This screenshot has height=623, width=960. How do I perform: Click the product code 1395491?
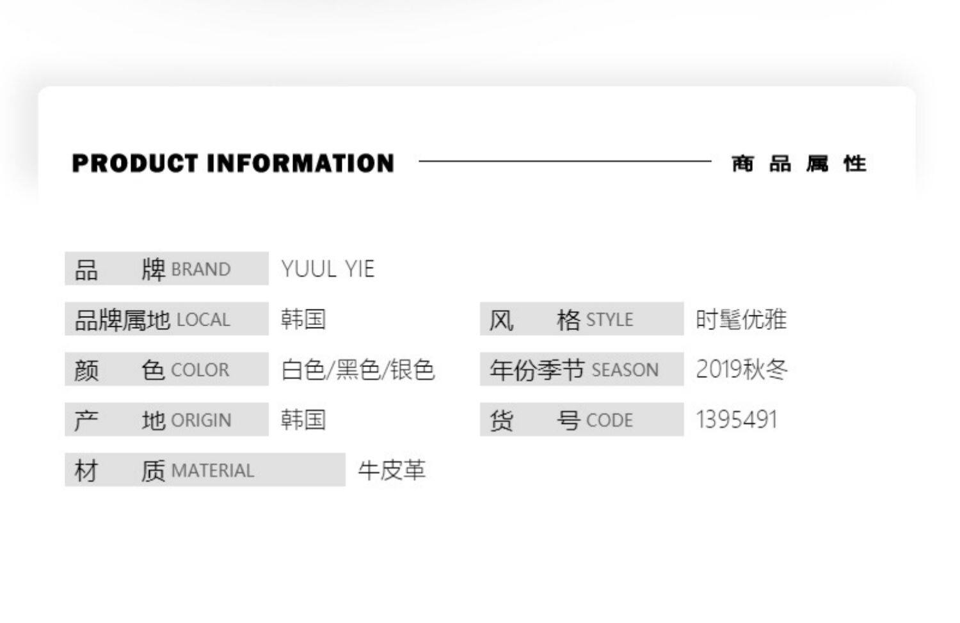(x=736, y=420)
